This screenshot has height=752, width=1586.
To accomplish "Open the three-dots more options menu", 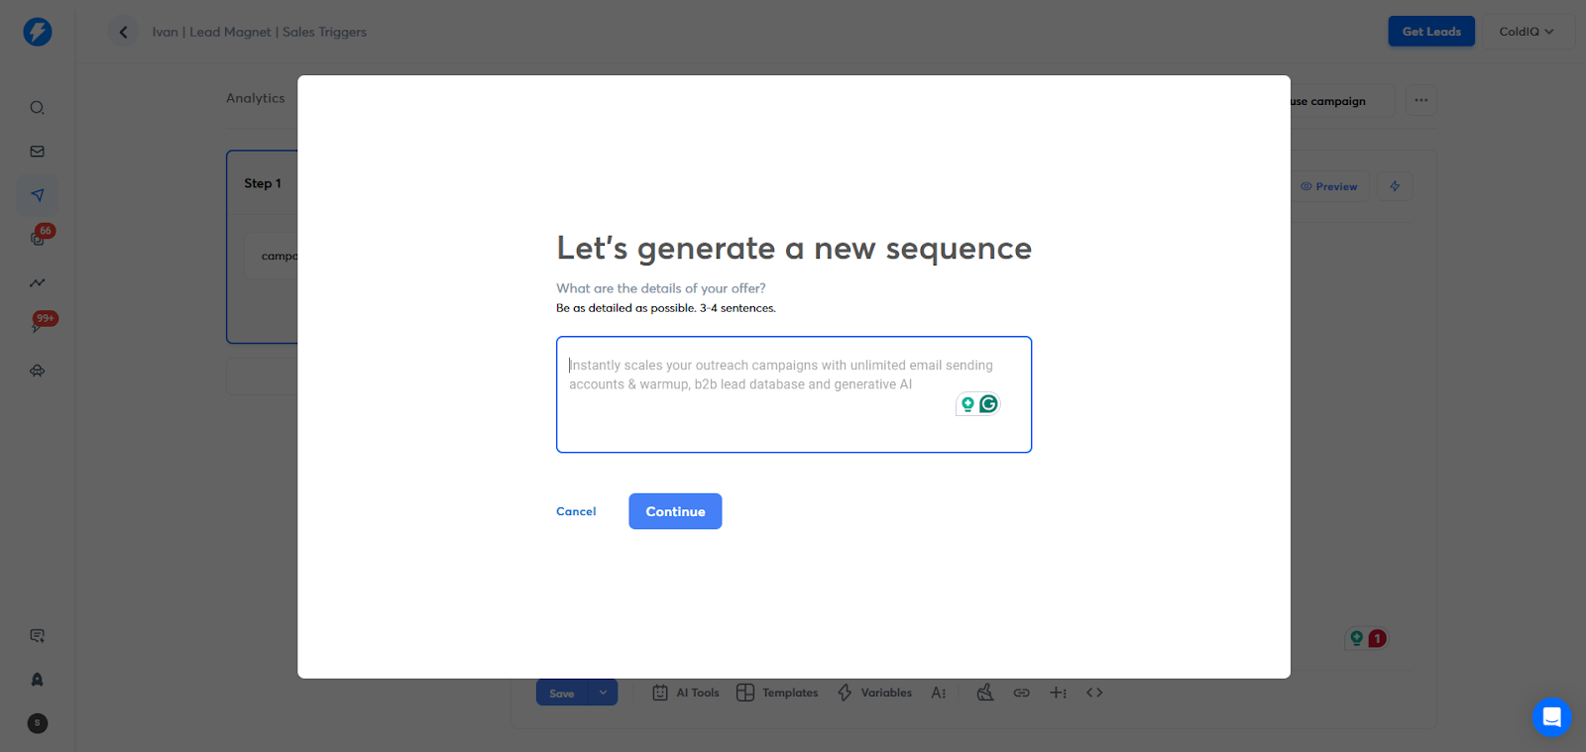I will tap(1420, 100).
